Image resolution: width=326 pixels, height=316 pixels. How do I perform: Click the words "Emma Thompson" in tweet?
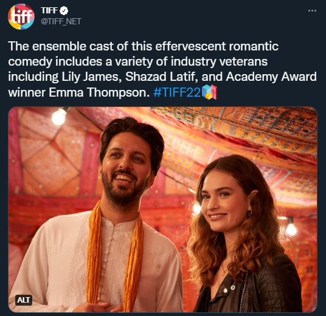point(99,92)
